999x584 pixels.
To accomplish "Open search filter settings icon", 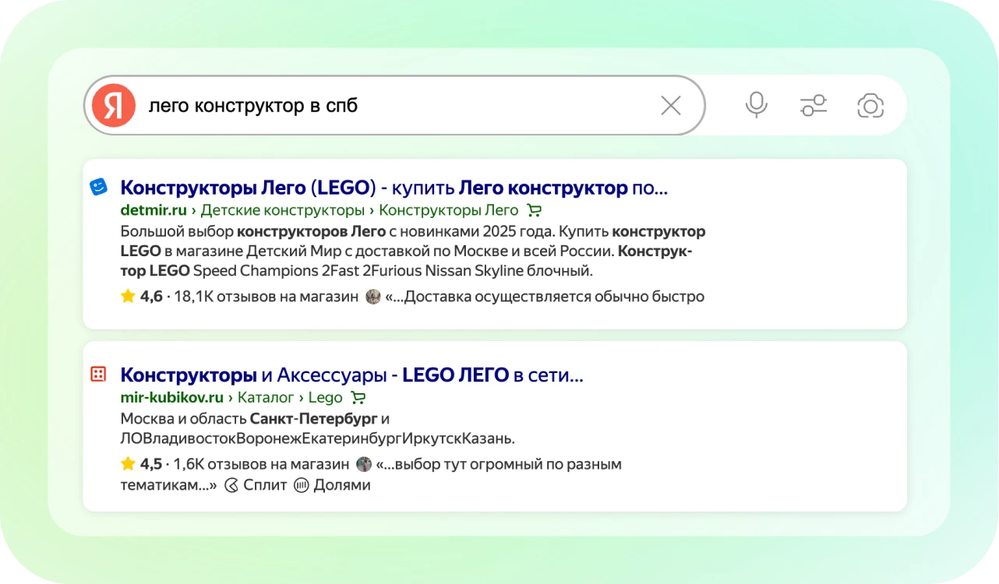I will 814,105.
